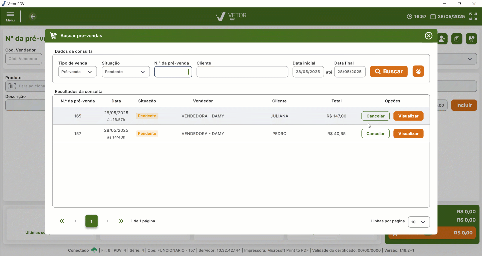Screen dimensions: 482x256
Task: Close the Buscar pré-vendas dialog
Action: coord(429,36)
